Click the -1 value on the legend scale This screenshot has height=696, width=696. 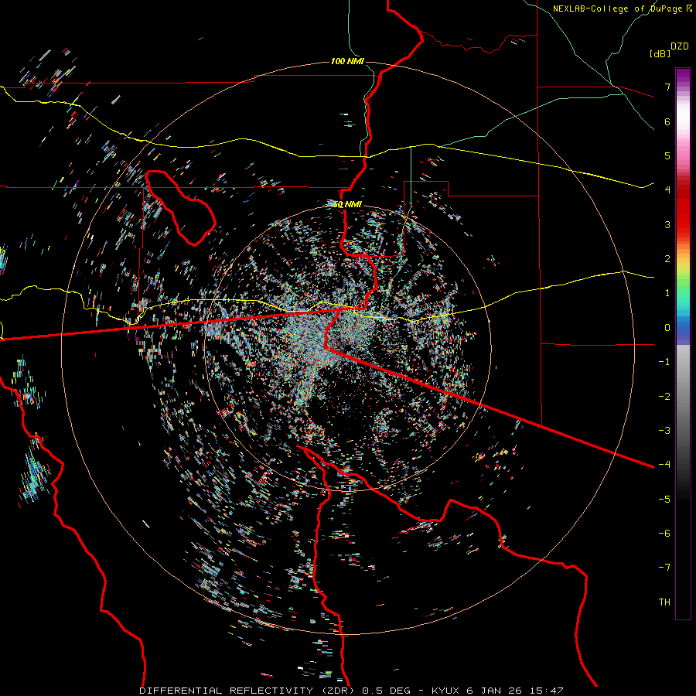[664, 362]
